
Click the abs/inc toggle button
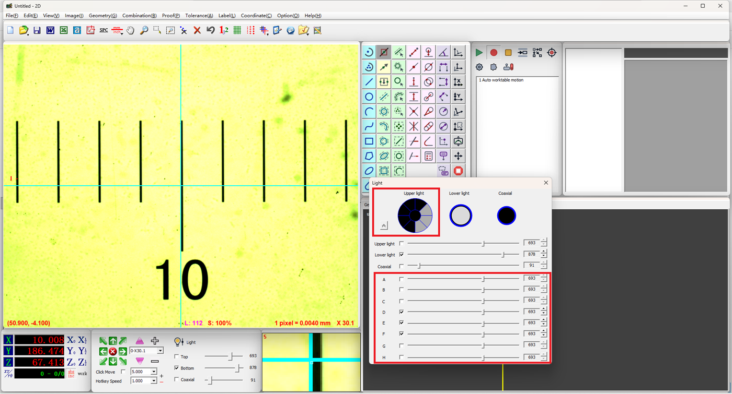[72, 373]
